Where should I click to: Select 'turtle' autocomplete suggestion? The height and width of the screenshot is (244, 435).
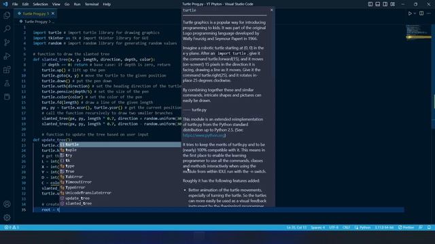click(120, 144)
